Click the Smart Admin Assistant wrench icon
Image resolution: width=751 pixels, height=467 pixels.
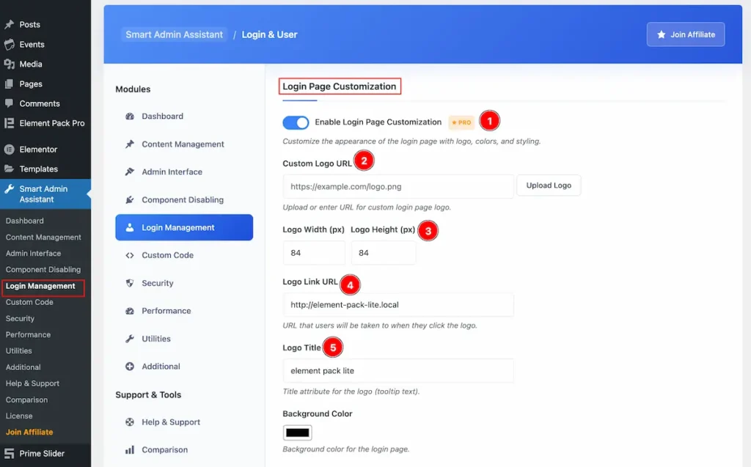pos(9,189)
